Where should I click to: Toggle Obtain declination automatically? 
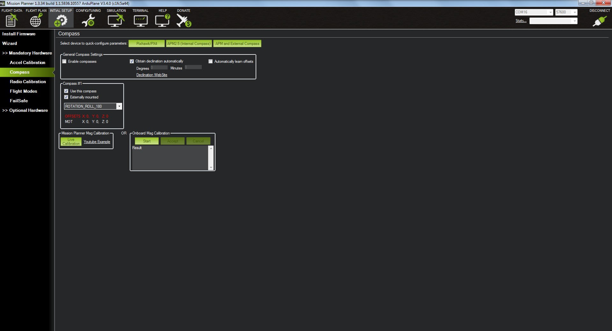click(x=132, y=61)
